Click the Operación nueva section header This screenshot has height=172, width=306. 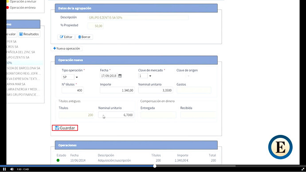click(x=136, y=60)
